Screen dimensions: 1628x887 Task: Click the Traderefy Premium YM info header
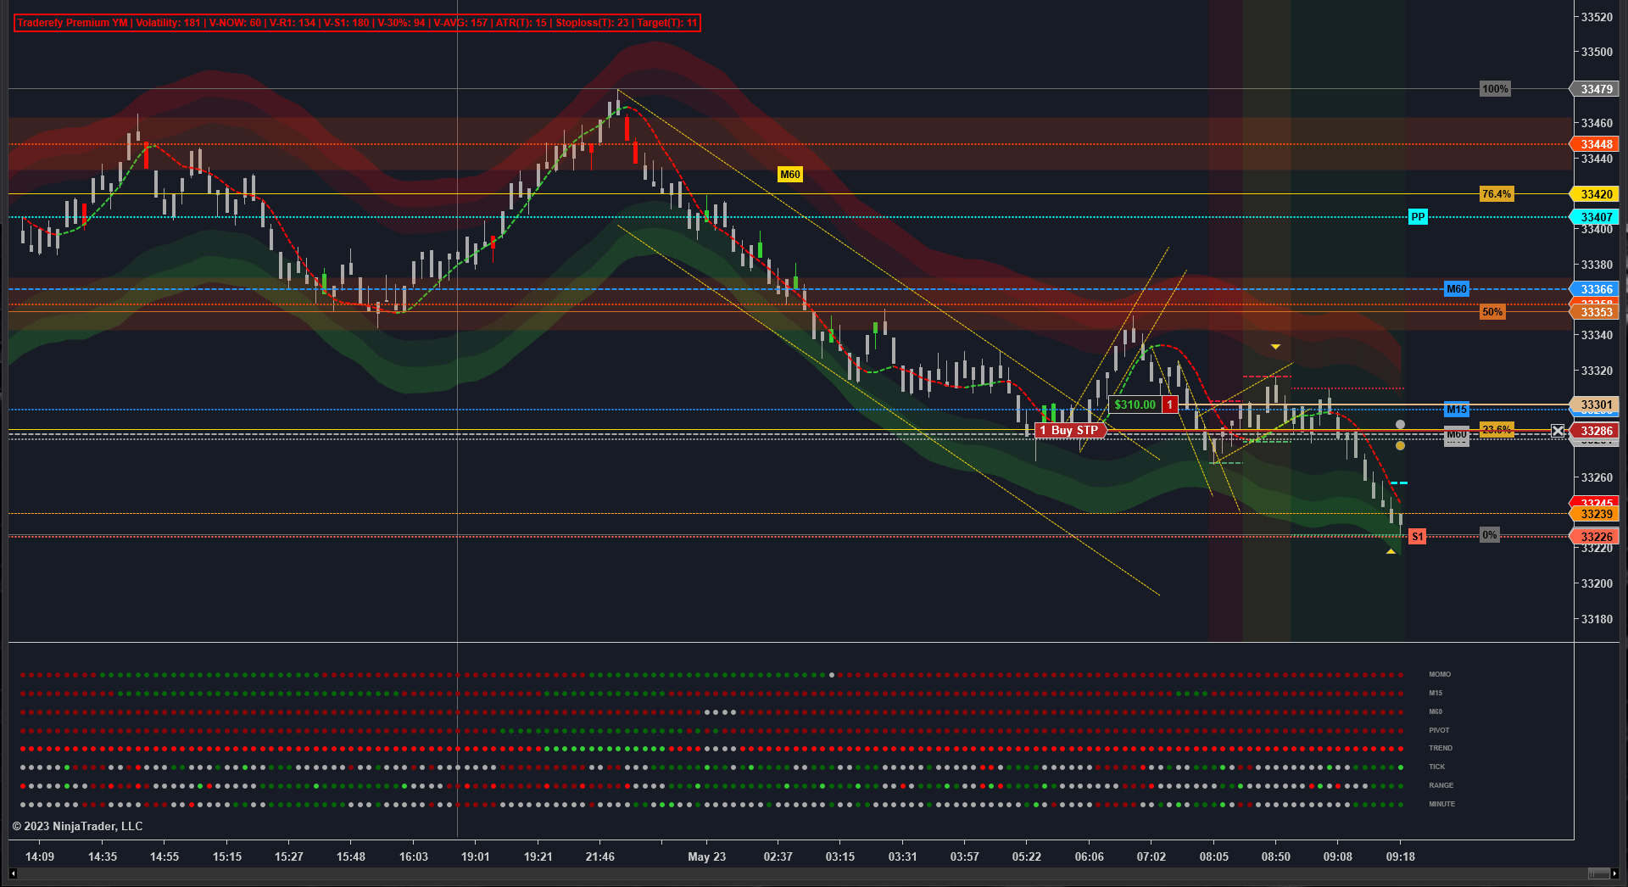coord(357,23)
